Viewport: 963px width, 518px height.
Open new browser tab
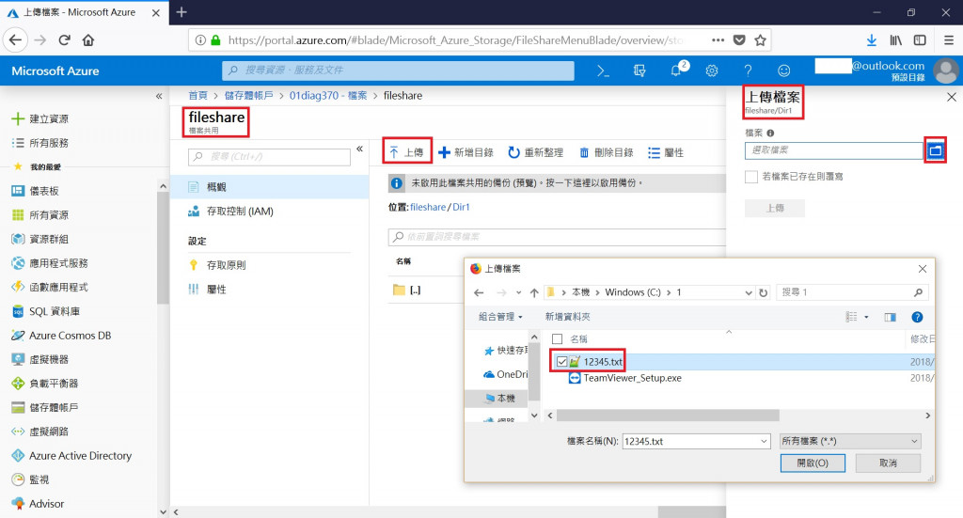(182, 11)
